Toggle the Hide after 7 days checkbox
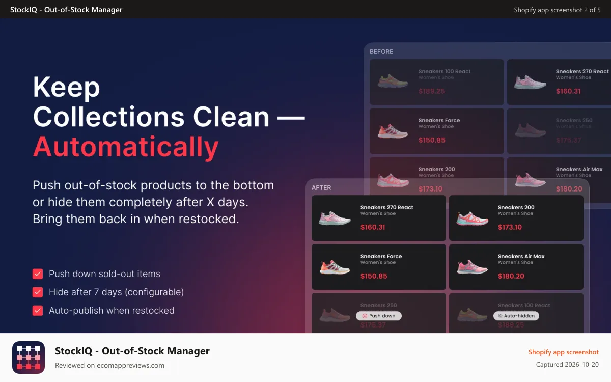611x382 pixels. pos(38,292)
